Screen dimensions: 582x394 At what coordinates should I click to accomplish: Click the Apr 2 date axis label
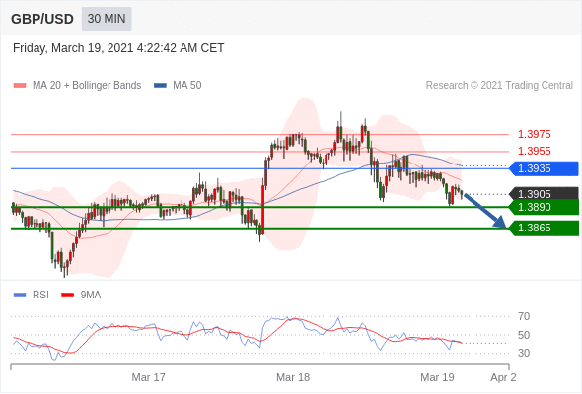(503, 377)
